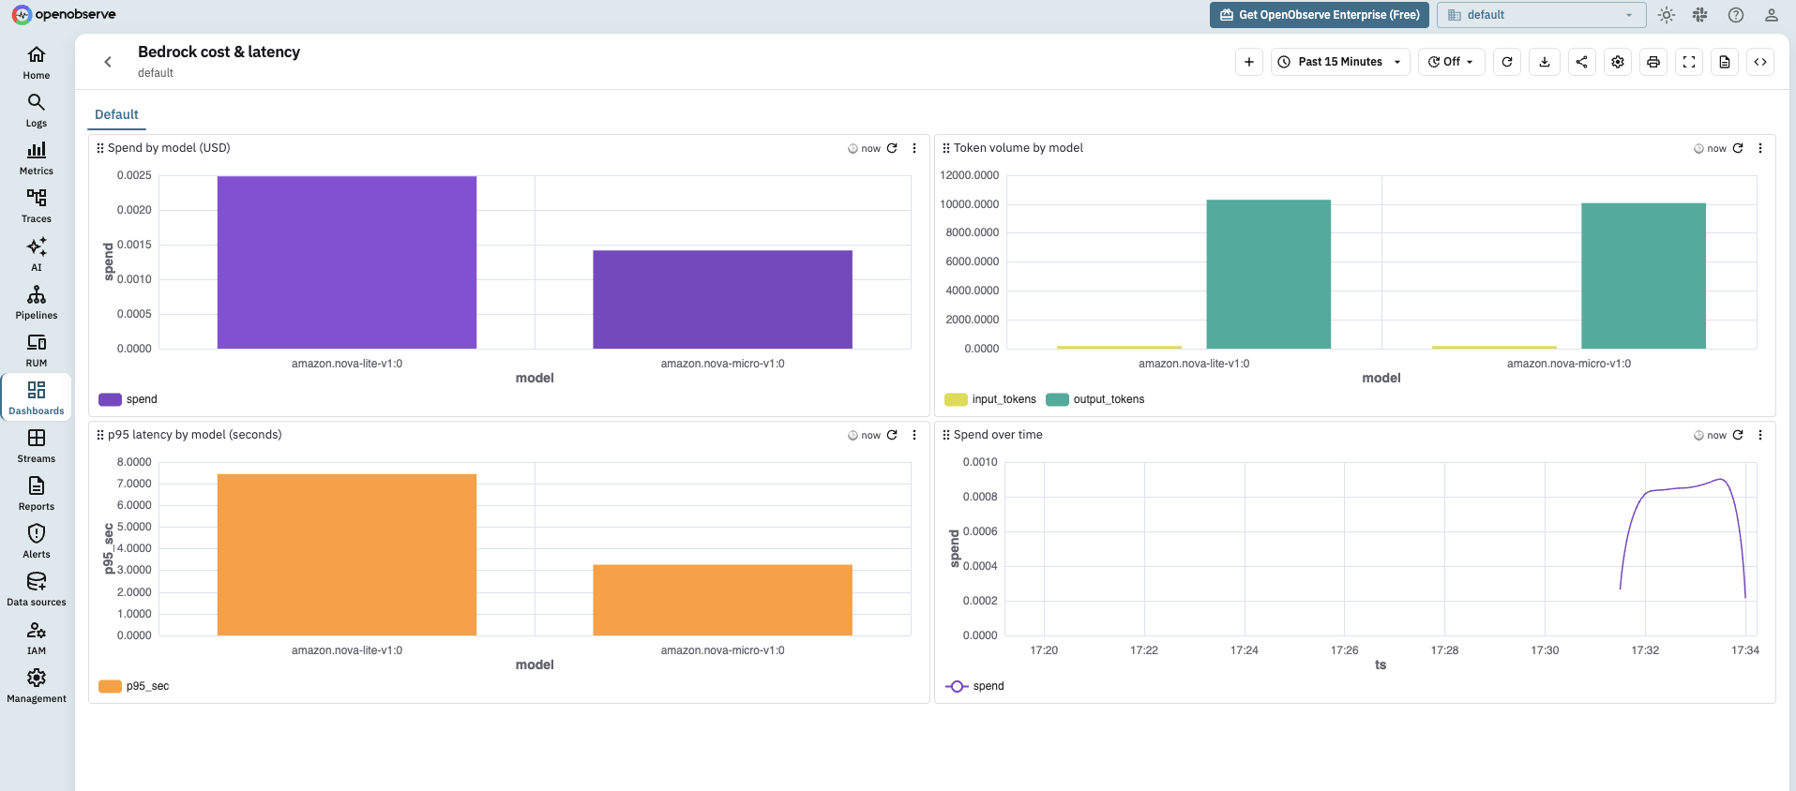
Task: Refresh the Spend over time panel
Action: 1738,435
